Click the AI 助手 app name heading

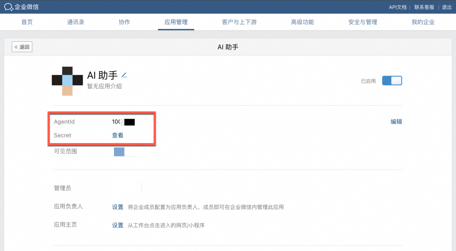(102, 75)
